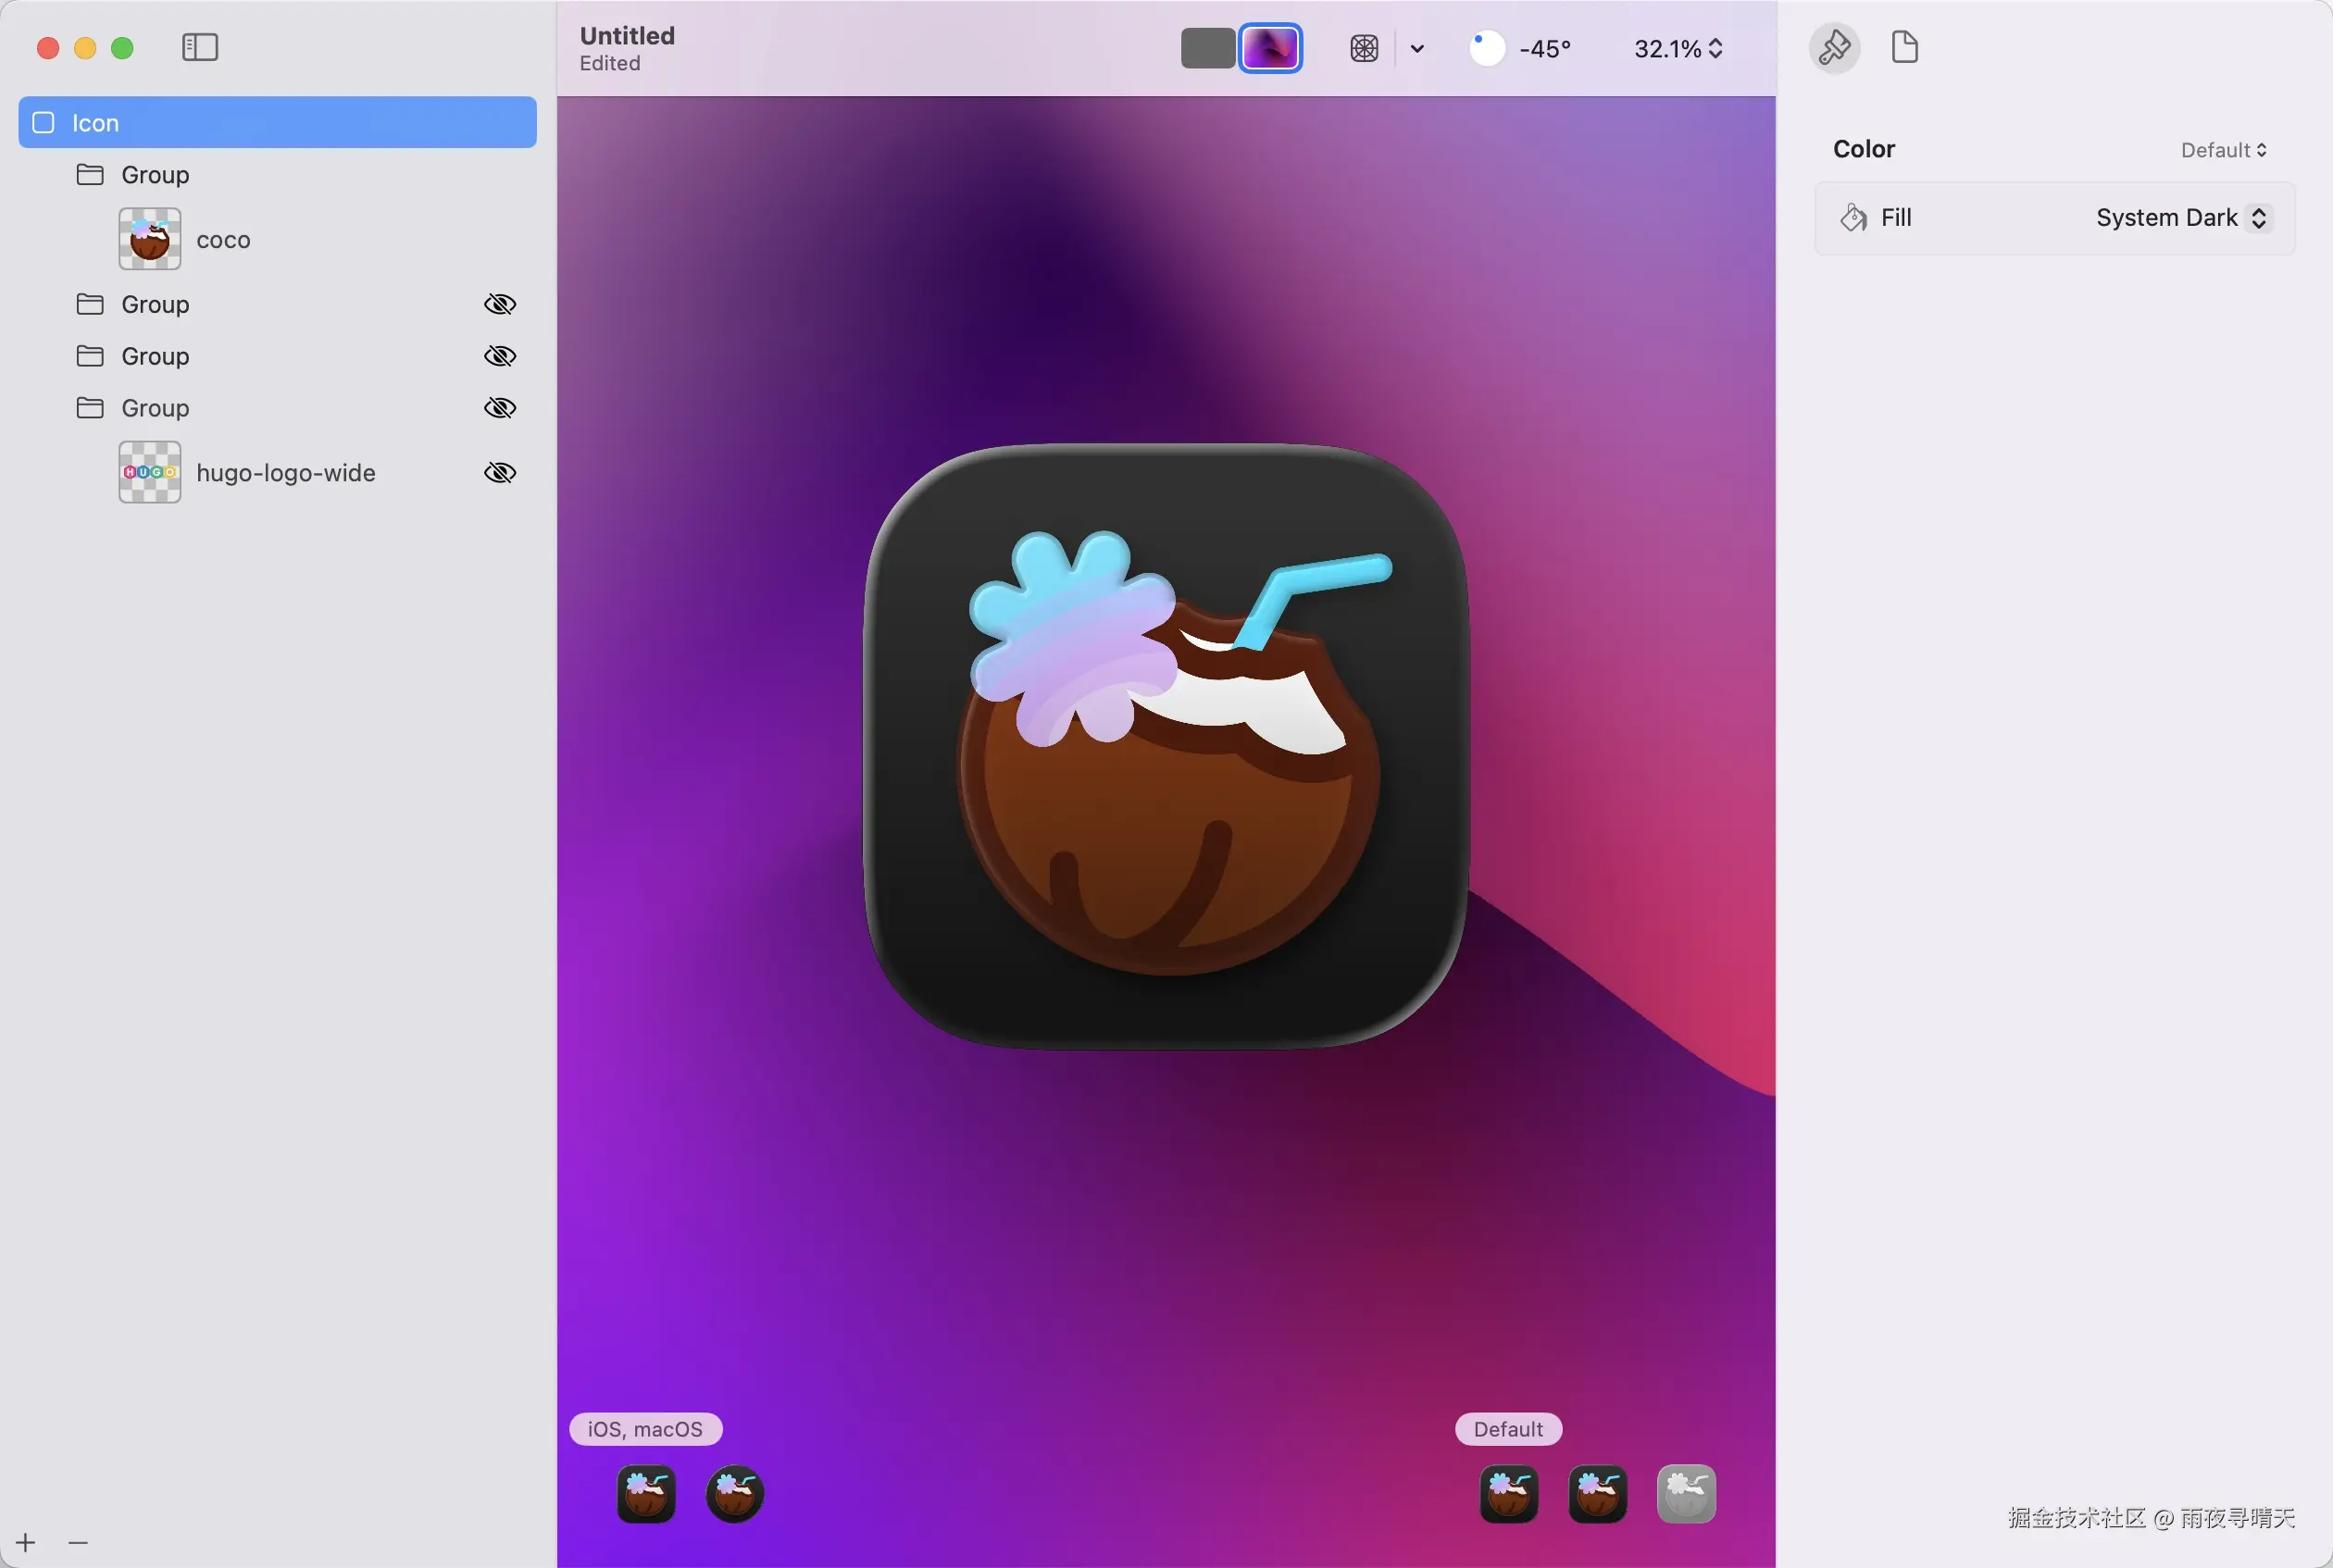Click the Default appearance label

click(x=1508, y=1429)
